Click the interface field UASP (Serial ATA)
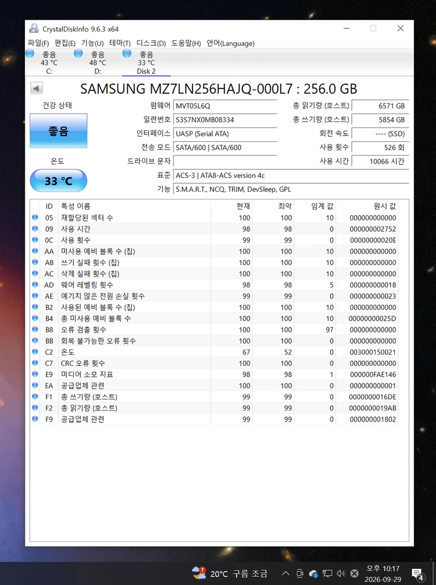 [225, 134]
